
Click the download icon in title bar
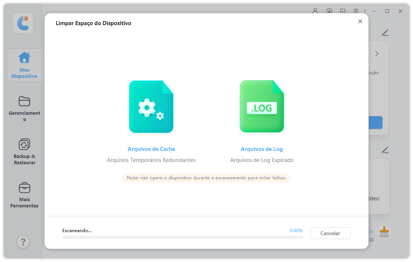(329, 11)
